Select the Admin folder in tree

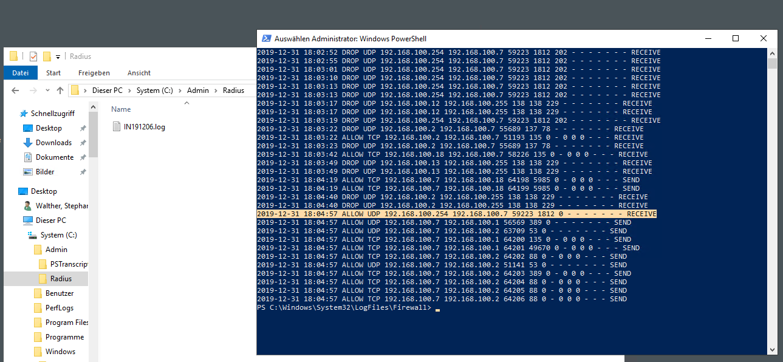[56, 250]
